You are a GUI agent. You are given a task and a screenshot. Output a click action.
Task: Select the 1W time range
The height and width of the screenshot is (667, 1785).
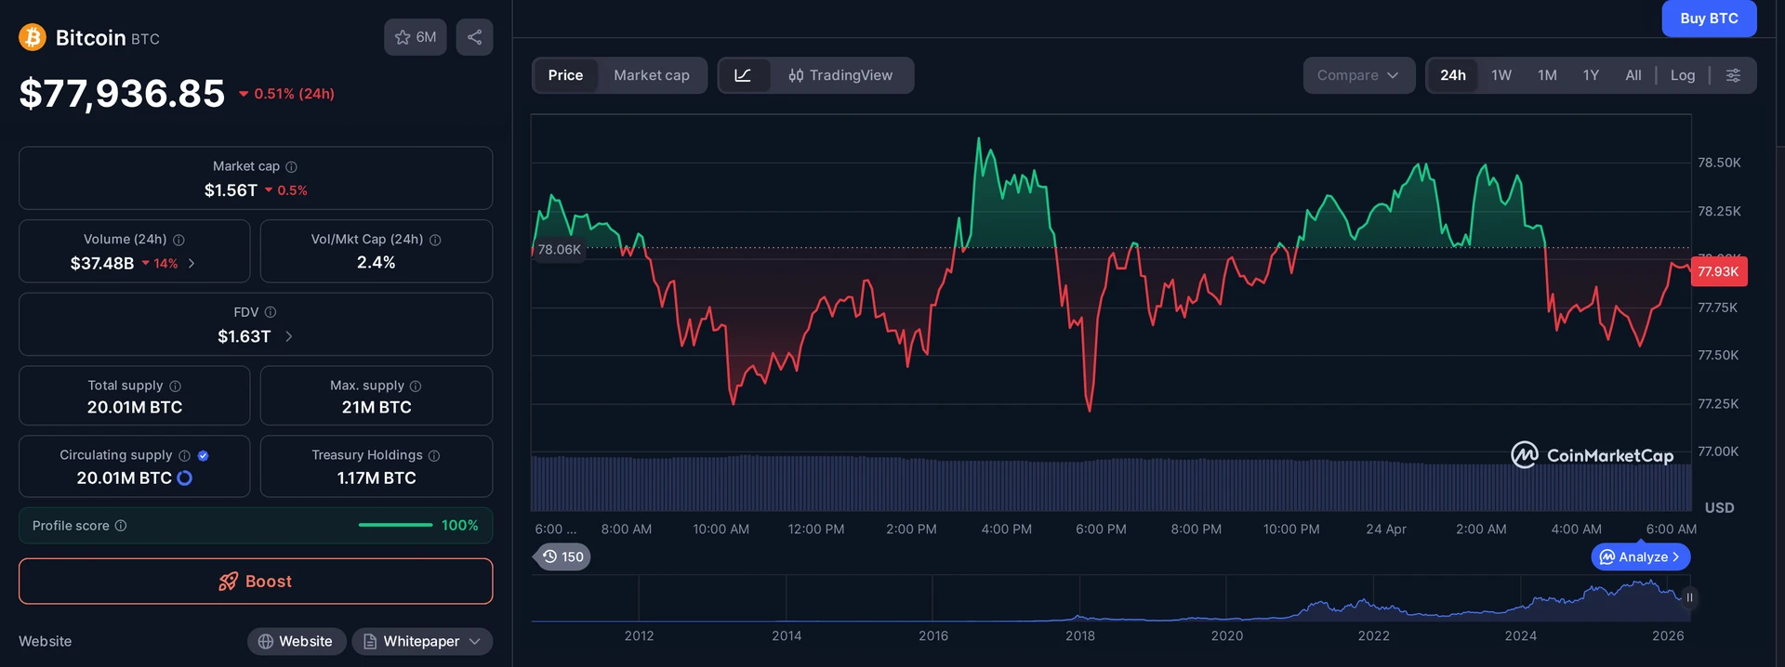[x=1501, y=75]
